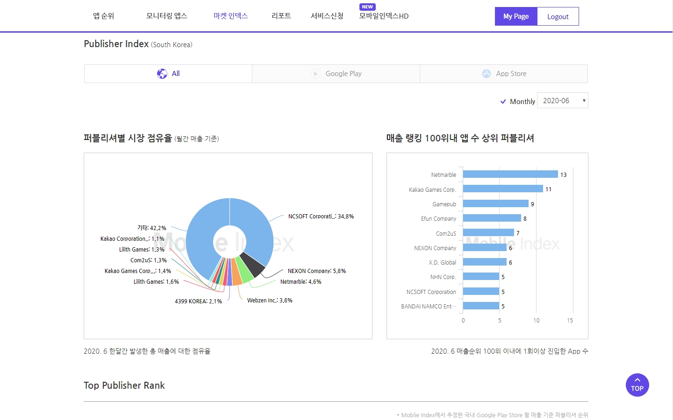This screenshot has width=673, height=420.
Task: Select the 마켓 인덱스 menu item
Action: click(231, 16)
